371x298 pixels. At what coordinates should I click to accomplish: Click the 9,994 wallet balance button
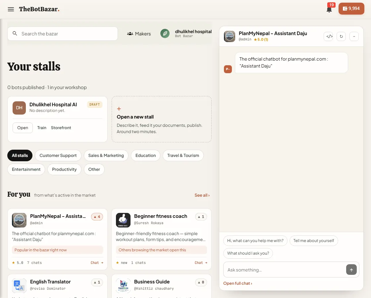click(x=351, y=9)
